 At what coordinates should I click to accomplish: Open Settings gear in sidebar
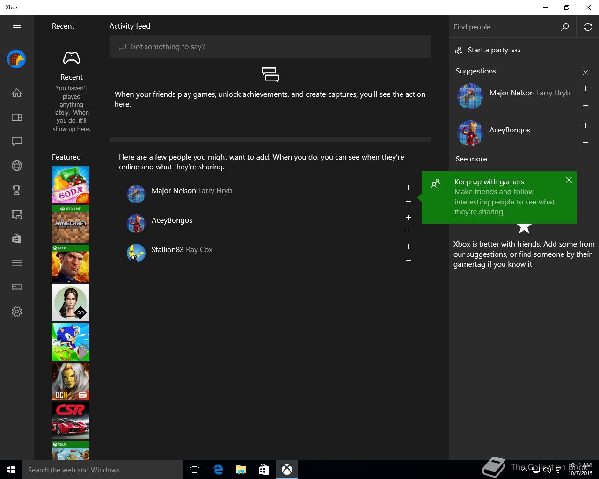tap(17, 312)
